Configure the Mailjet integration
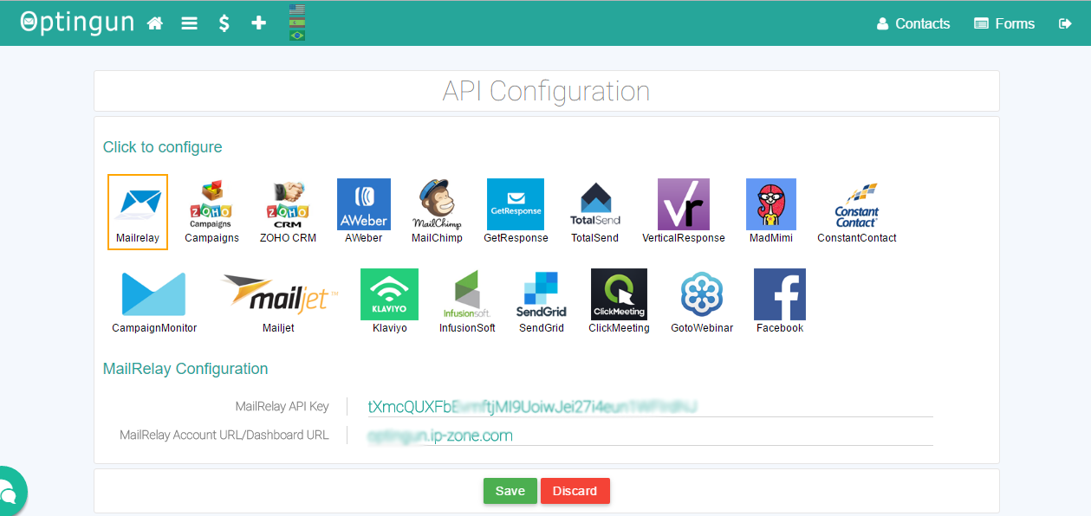This screenshot has width=1091, height=516. (279, 301)
